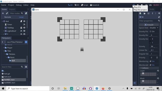
Task: Toggle visibility of the TileMap node
Action: tap(24, 28)
